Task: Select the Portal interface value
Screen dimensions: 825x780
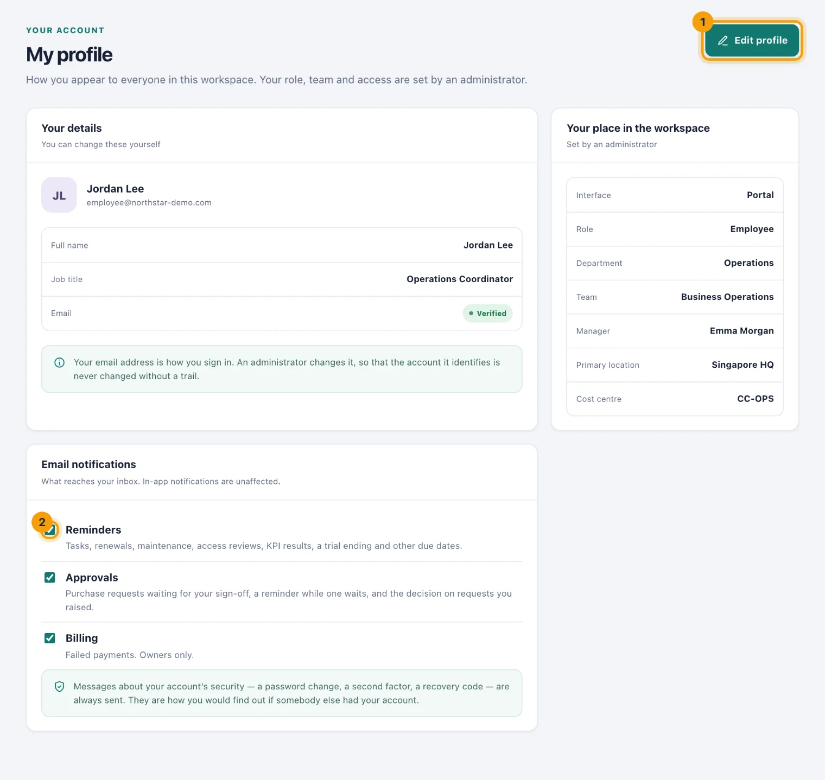Action: coord(760,195)
